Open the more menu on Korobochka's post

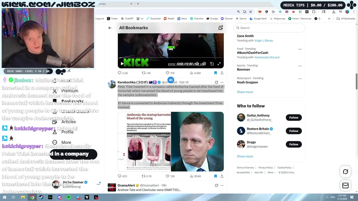coord(222,82)
